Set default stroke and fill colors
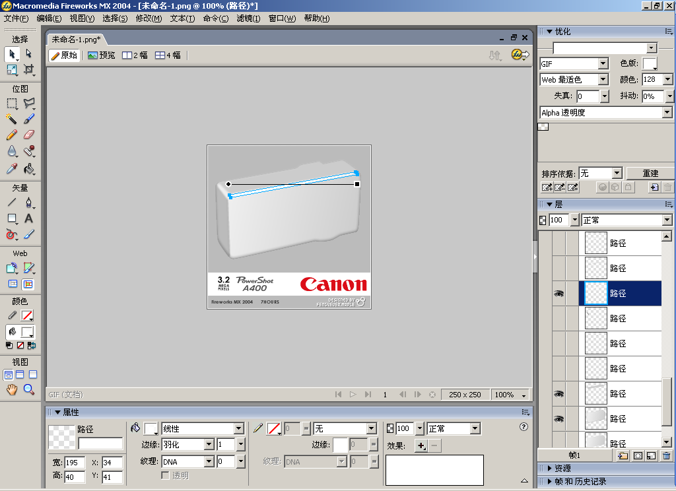 pyautogui.click(x=9, y=345)
